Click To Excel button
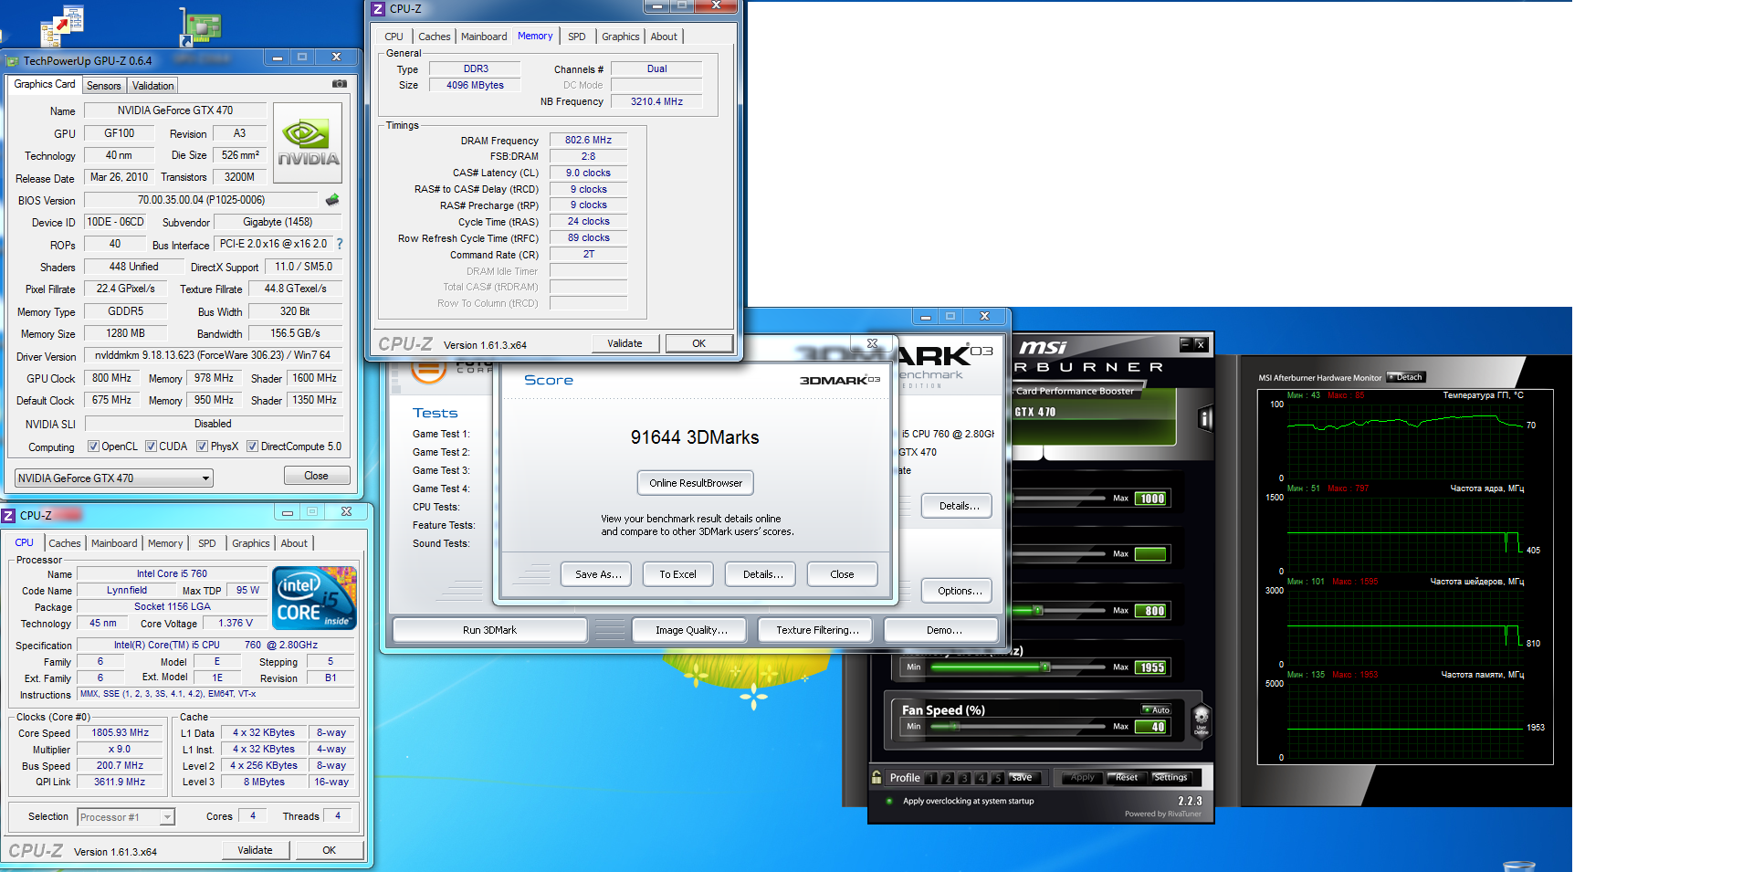Viewport: 1753px width, 872px height. pyautogui.click(x=677, y=574)
